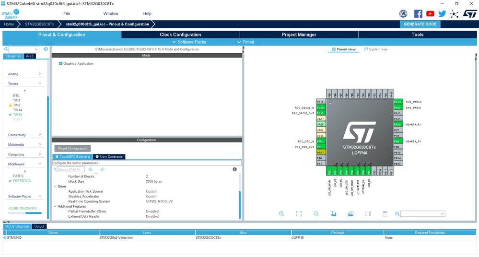
Task: Click Reset Configuration button
Action: pos(72,149)
